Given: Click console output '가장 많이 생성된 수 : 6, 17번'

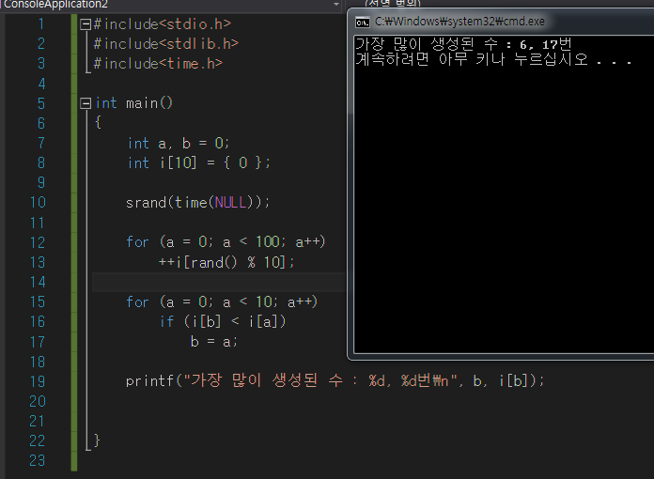Looking at the screenshot, I should 463,44.
